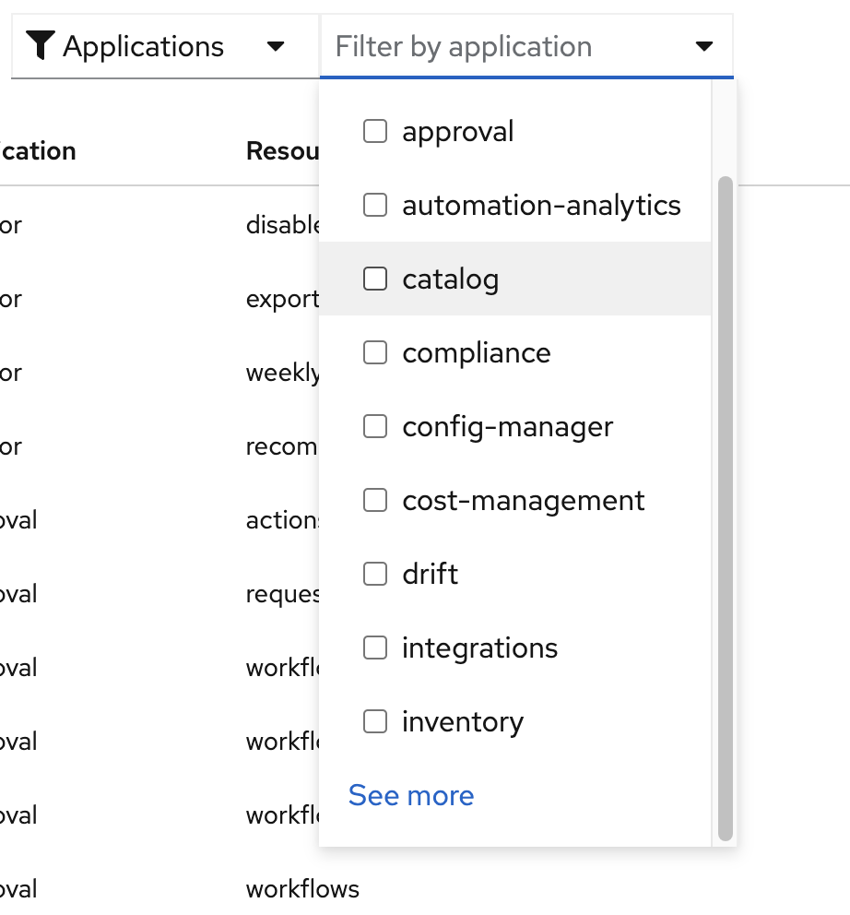Click the funnel filter icon
This screenshot has width=850, height=915.
point(40,46)
